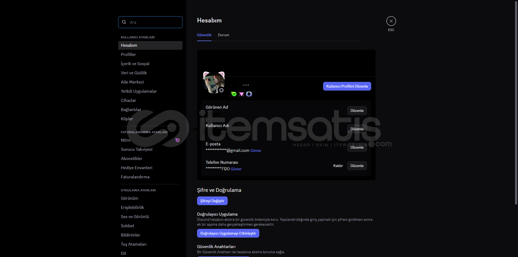Click inside the Ara search field

[x=154, y=22]
